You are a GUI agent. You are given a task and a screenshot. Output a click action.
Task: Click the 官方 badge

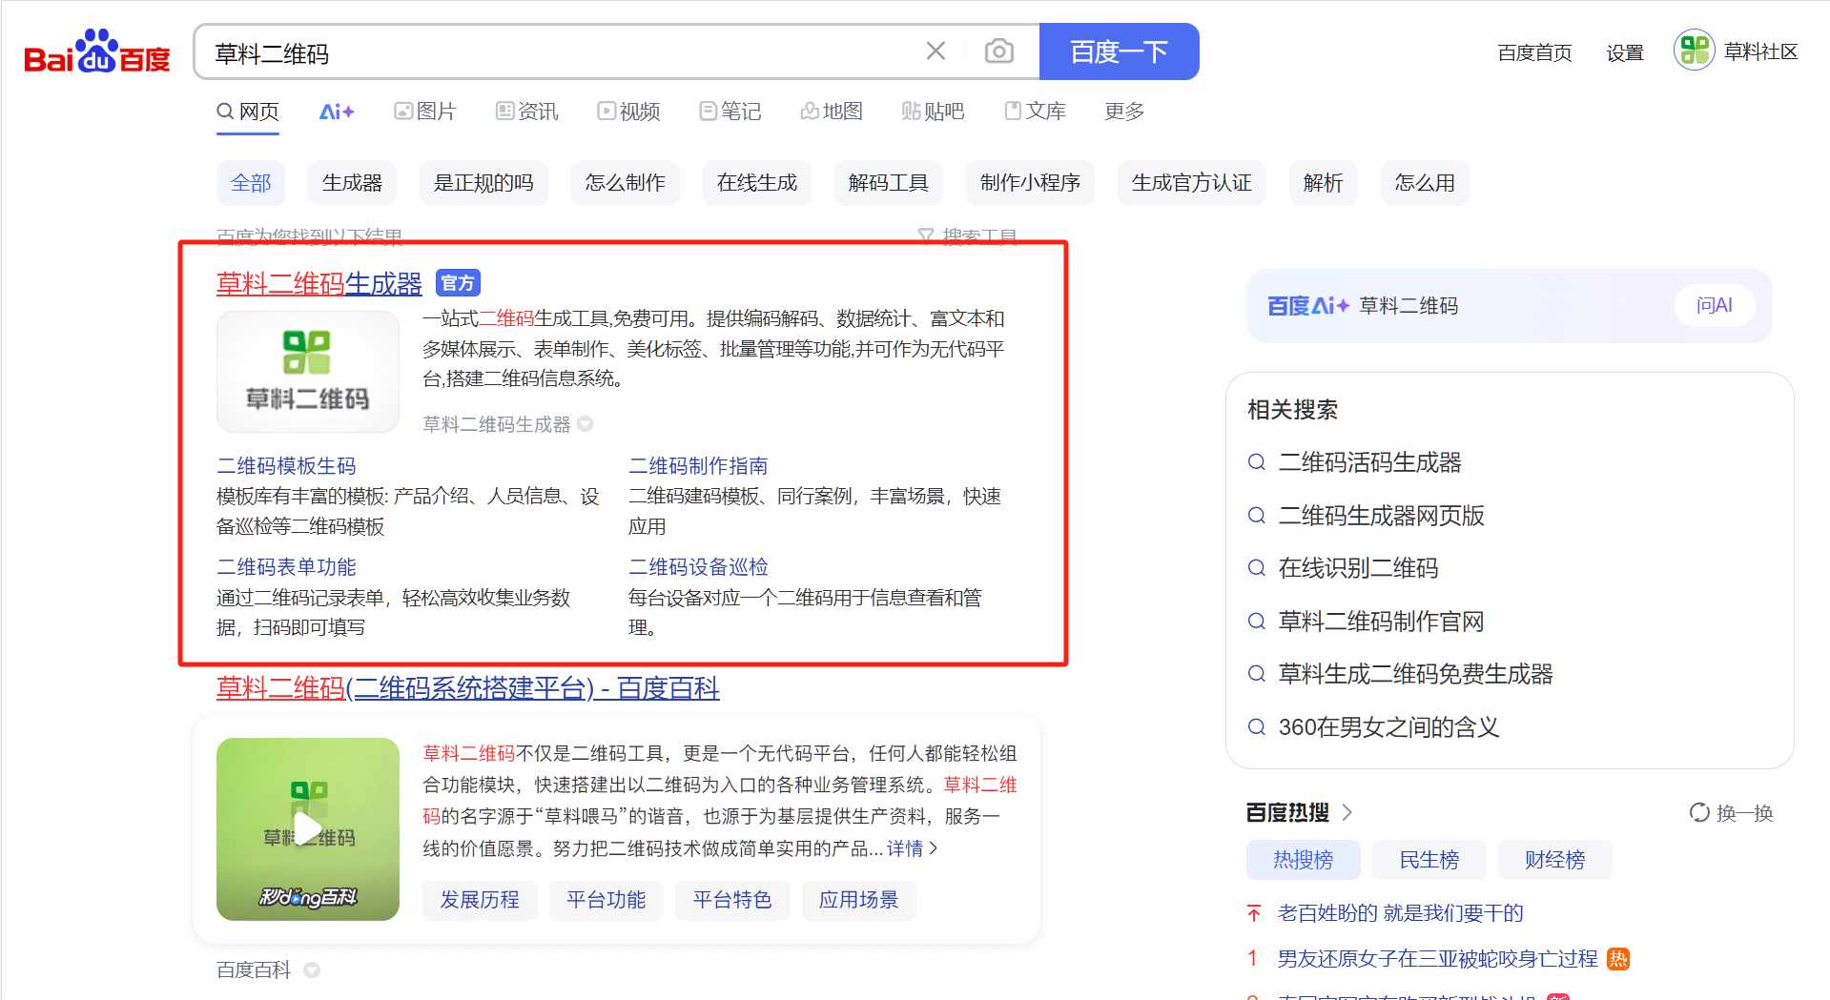click(458, 283)
